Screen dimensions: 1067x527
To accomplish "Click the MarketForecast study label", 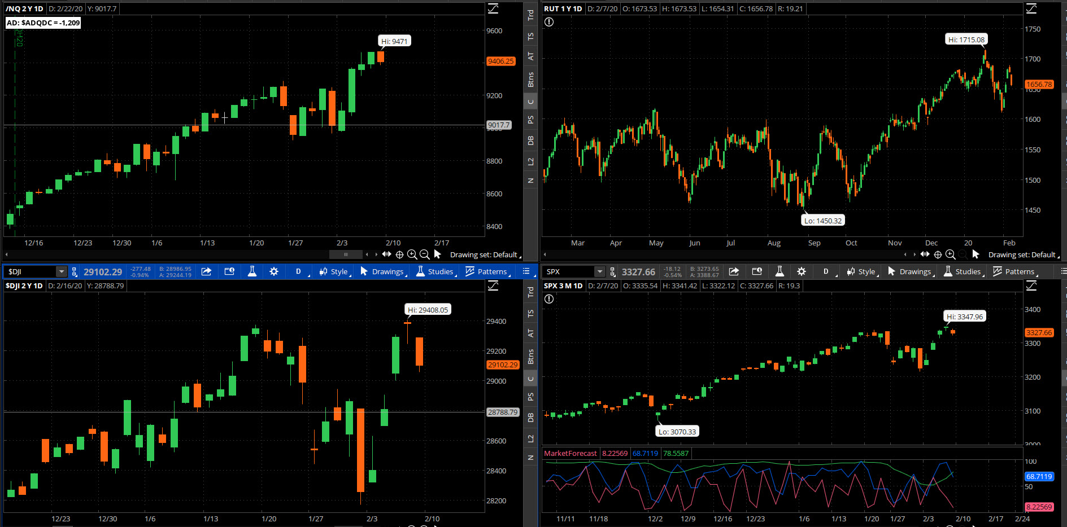I will [570, 453].
